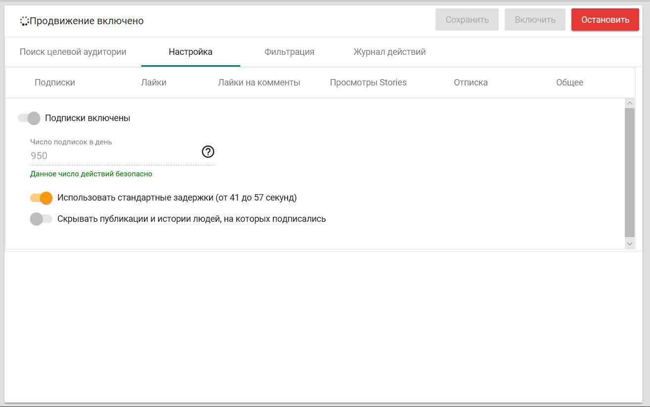650x407 pixels.
Task: Switch to the 'Отписка' sub-tab
Action: point(471,82)
